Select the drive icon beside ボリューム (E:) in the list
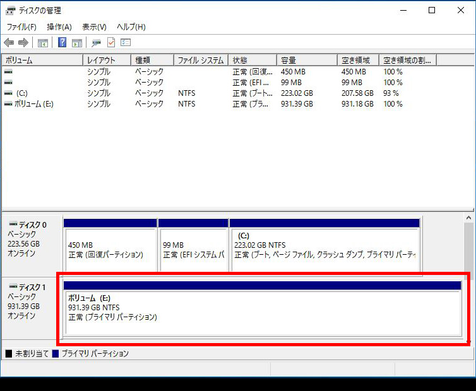 point(8,103)
